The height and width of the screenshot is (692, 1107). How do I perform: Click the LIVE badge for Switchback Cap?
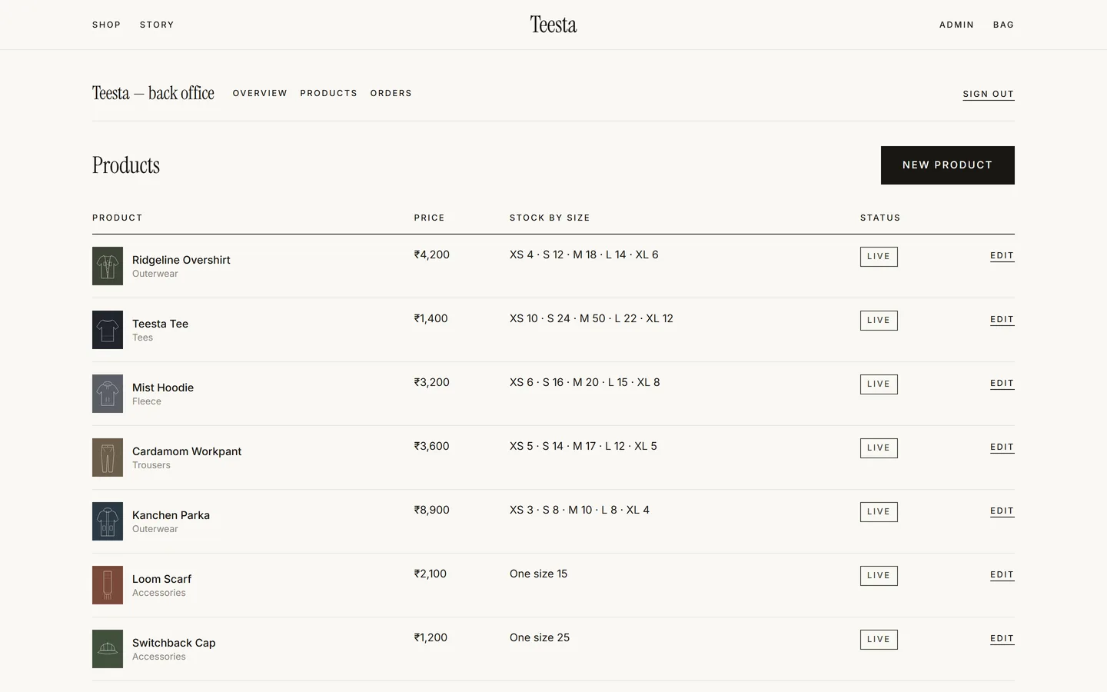879,640
